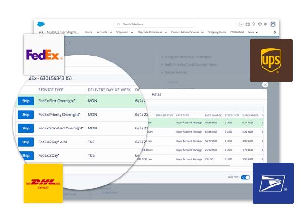Click the DHL Express logo tile

point(43,183)
